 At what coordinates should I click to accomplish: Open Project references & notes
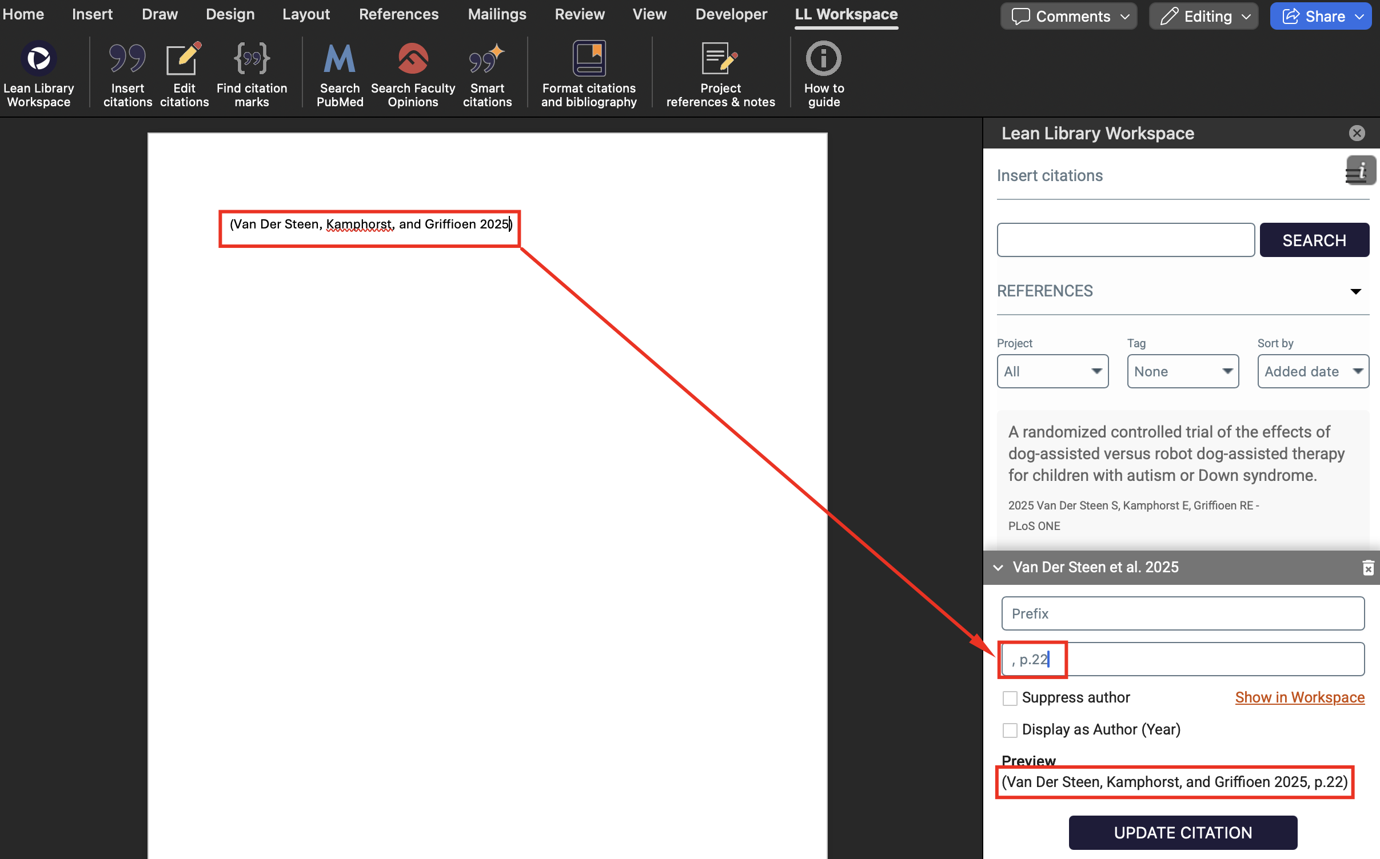720,58
